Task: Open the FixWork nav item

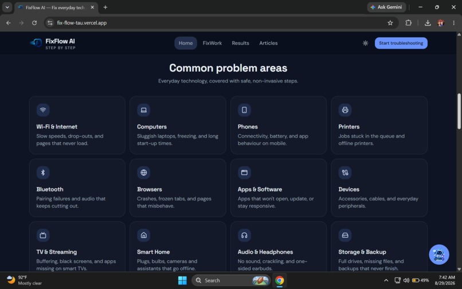Action: click(x=212, y=43)
